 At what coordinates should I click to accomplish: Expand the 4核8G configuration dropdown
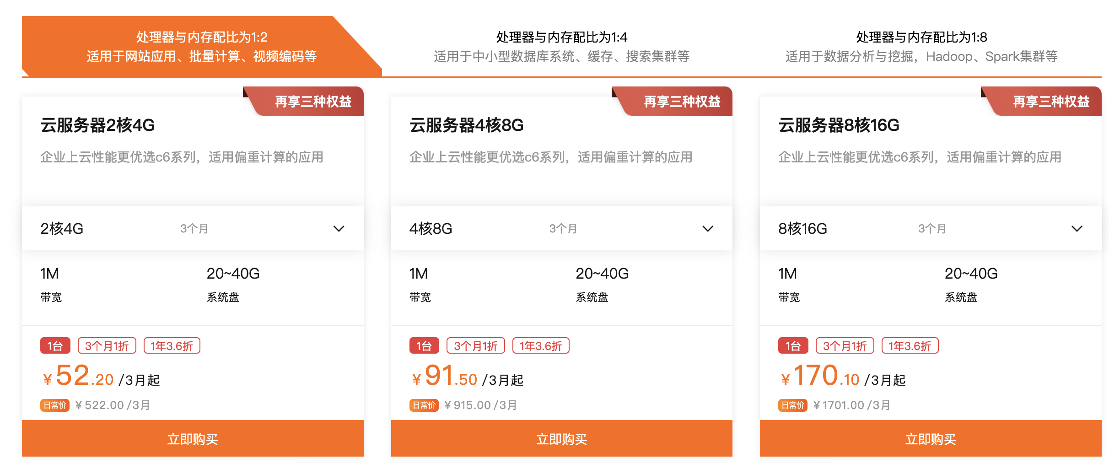click(709, 228)
